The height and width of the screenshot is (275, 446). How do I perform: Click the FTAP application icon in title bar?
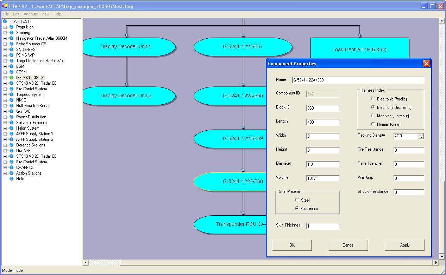(5, 6)
